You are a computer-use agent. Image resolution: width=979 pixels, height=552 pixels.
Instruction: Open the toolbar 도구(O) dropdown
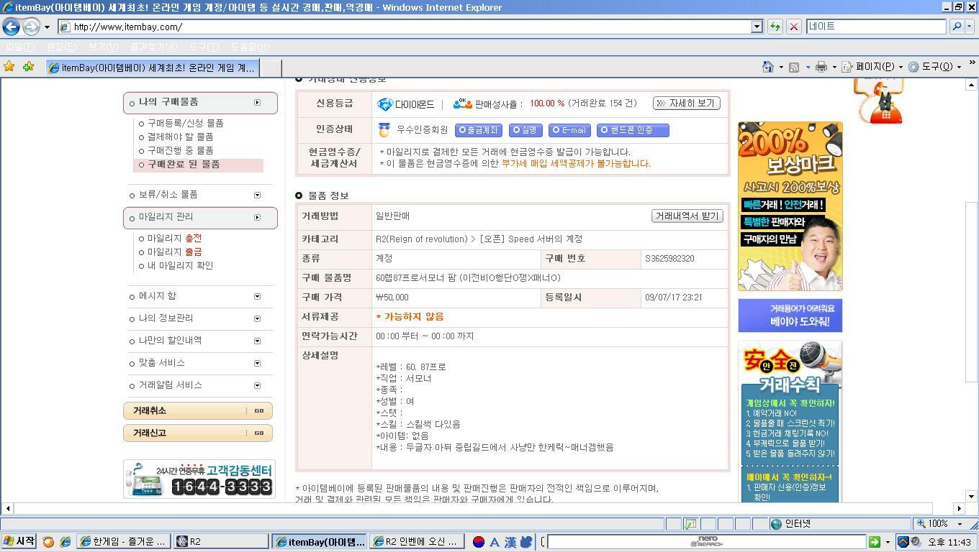point(934,67)
